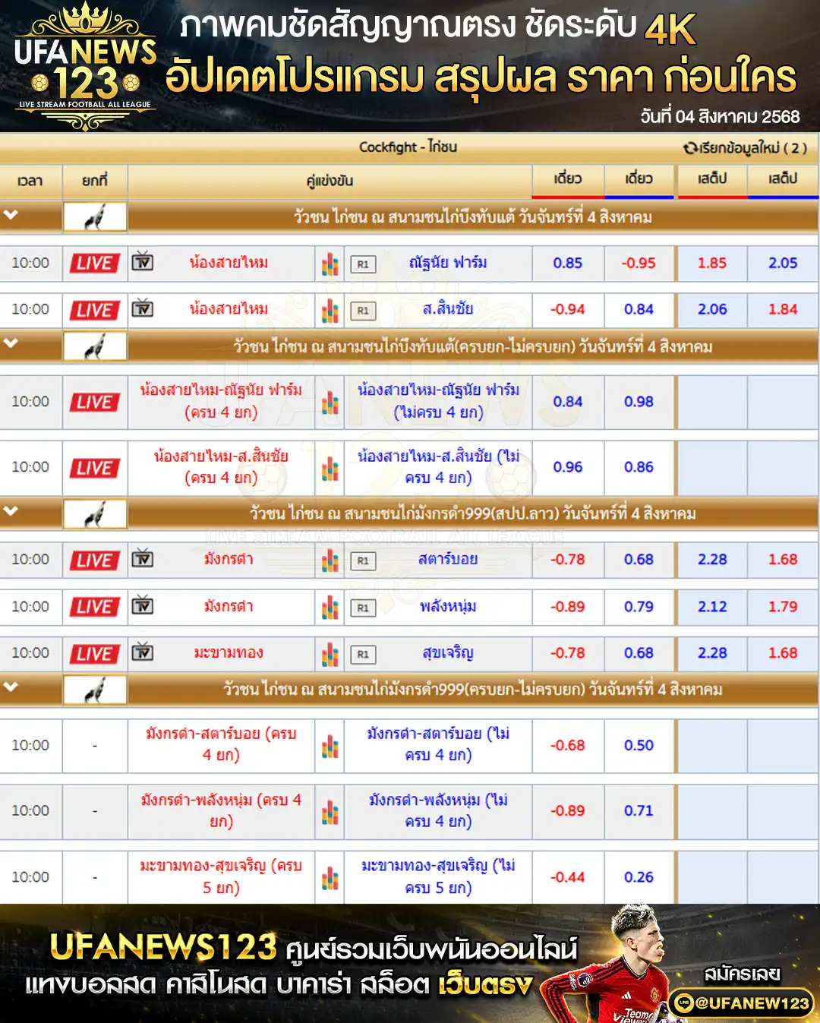Click R1 badge beside ส.สินชัย

[x=363, y=311]
